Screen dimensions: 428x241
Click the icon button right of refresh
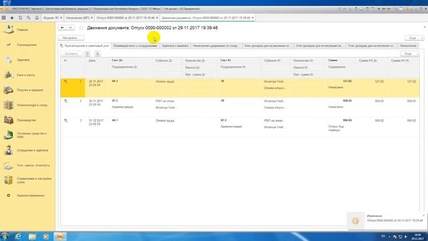coord(98,54)
